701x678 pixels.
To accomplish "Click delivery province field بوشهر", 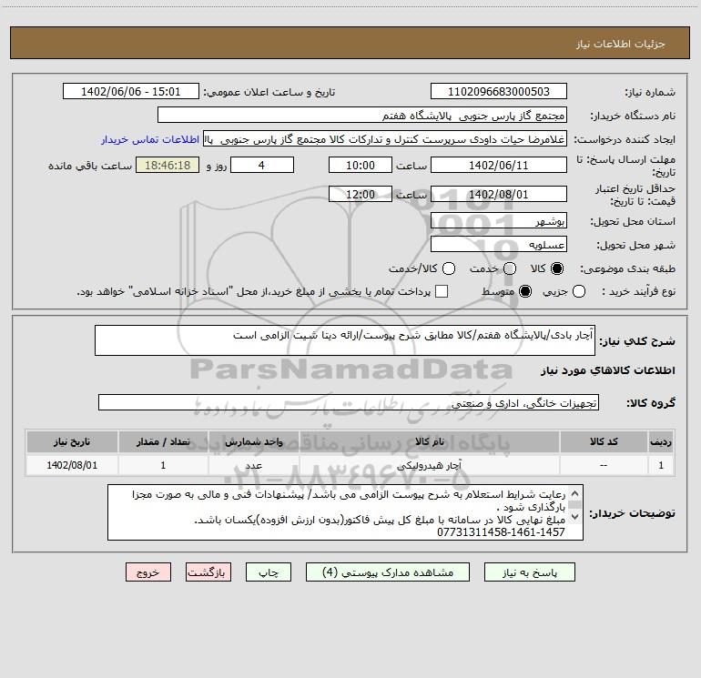I will 499,221.
